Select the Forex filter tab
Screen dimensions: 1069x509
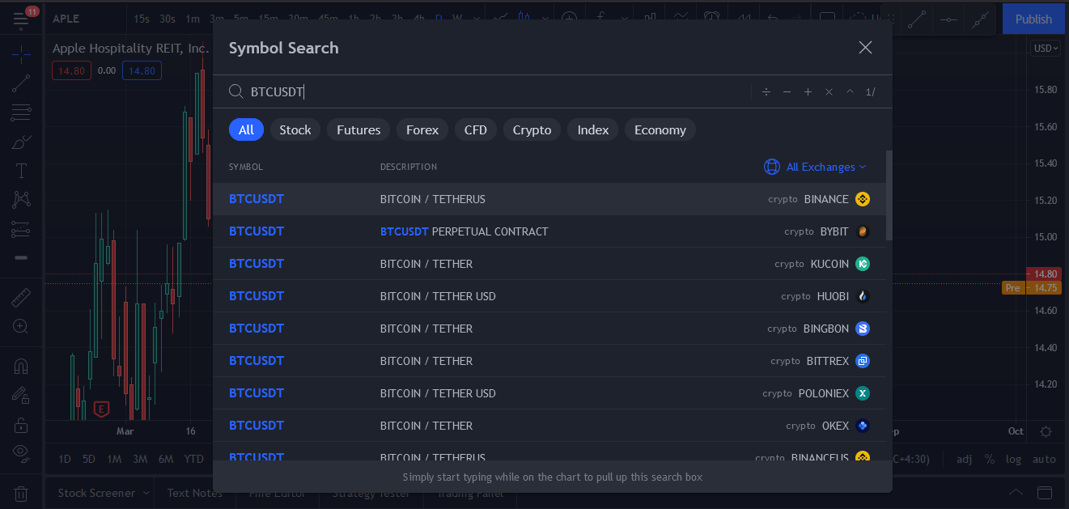[x=422, y=129]
